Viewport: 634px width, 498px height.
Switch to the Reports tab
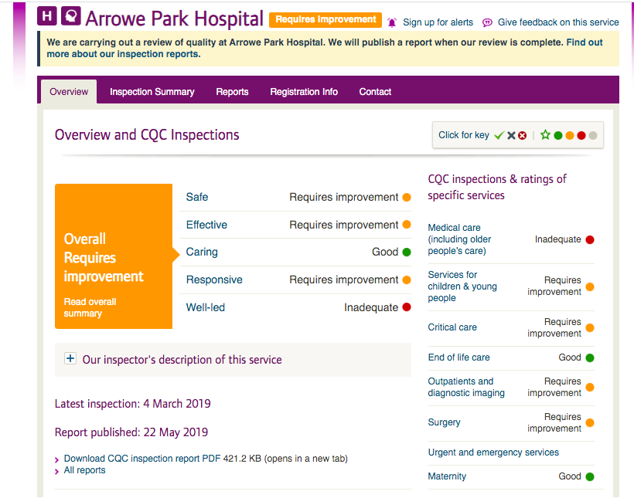click(x=232, y=92)
